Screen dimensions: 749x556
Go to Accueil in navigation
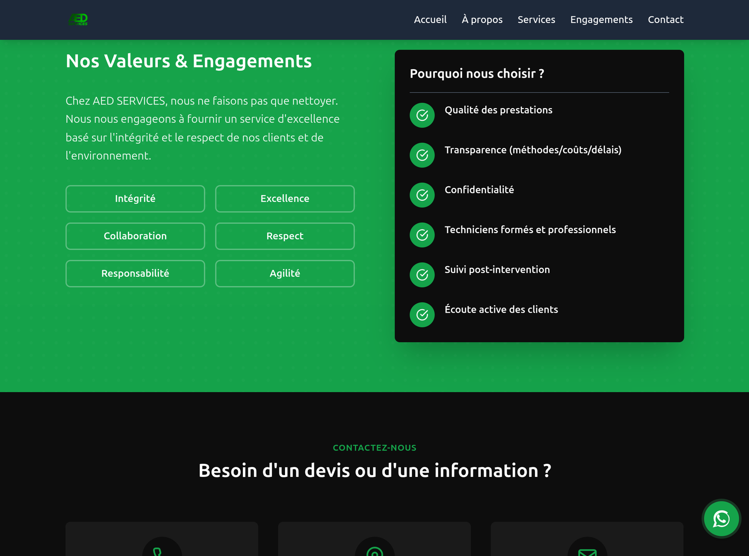coord(430,20)
